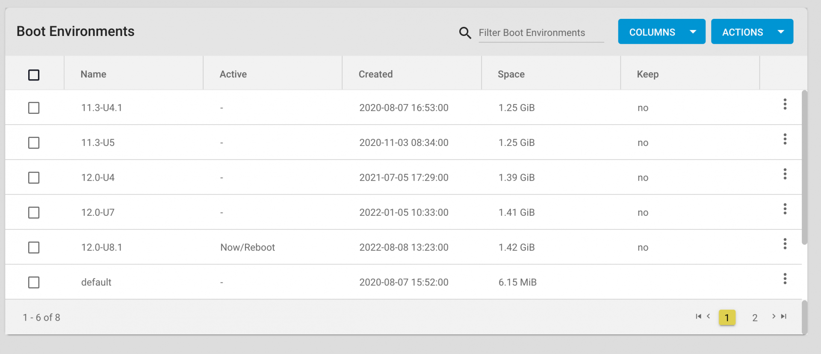
Task: Sort by the Name column header
Action: coord(93,74)
